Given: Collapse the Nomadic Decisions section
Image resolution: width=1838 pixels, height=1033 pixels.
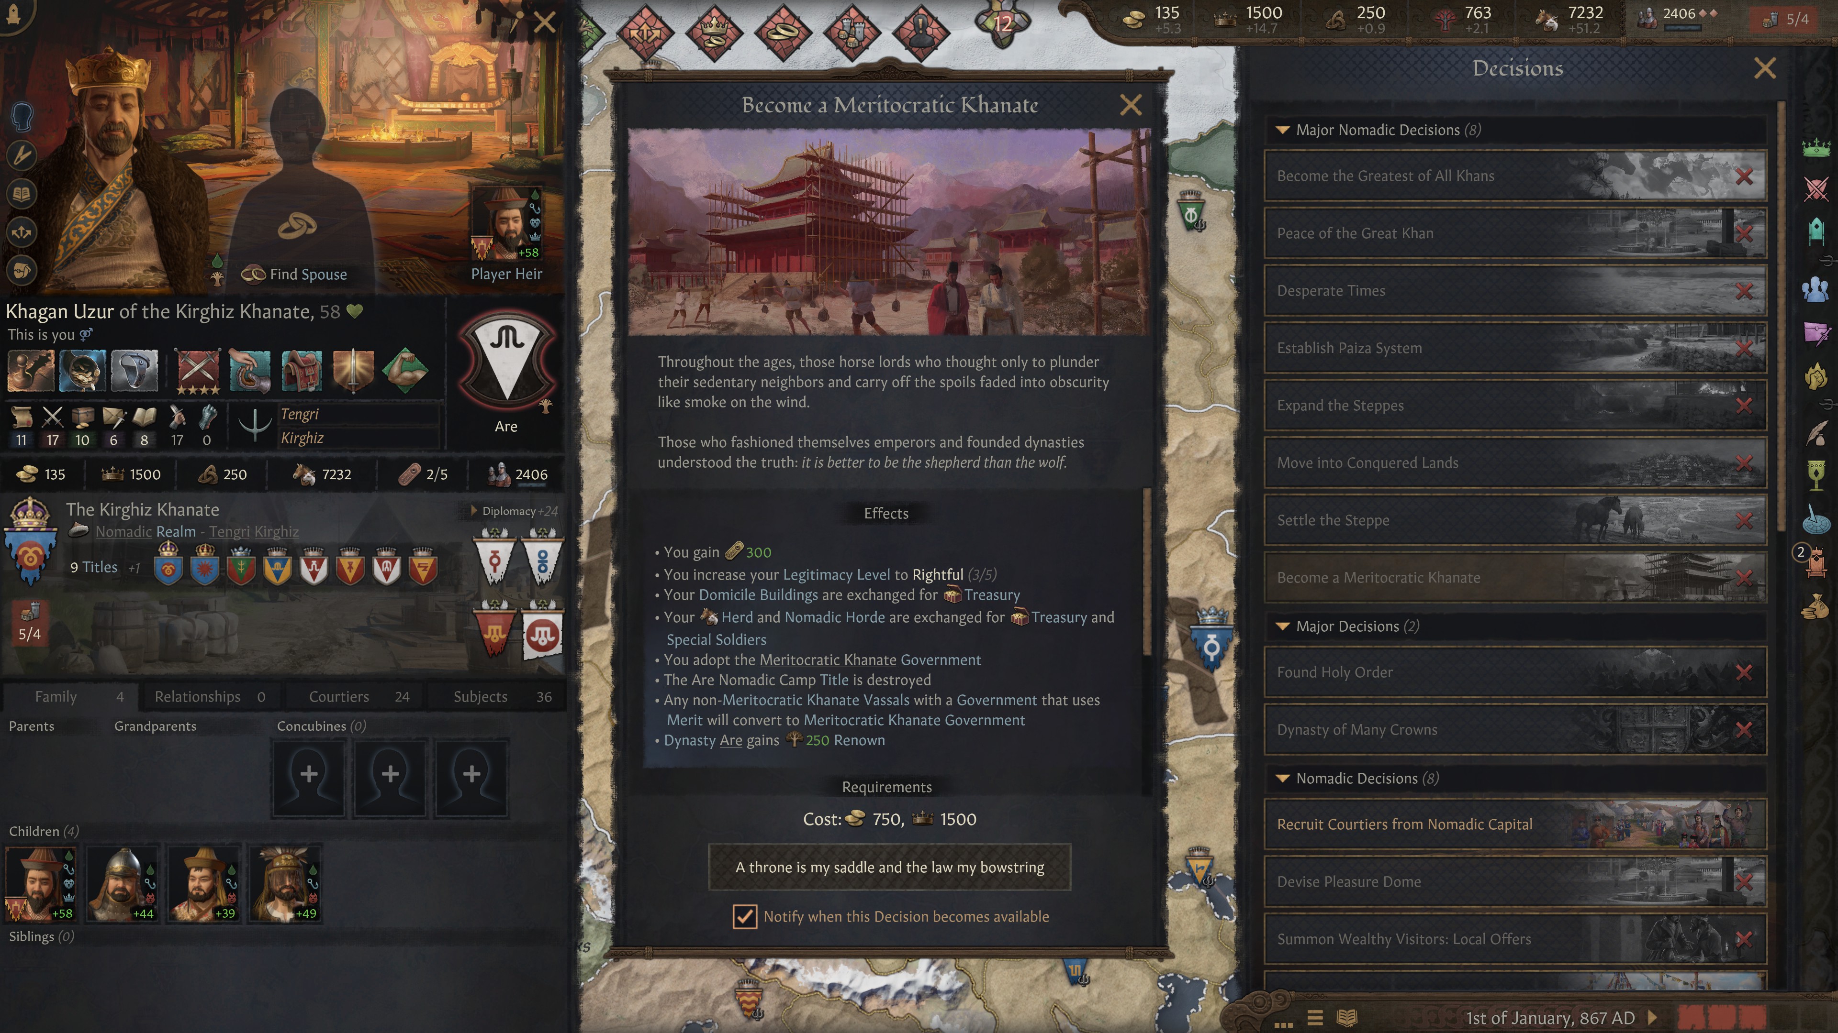Looking at the screenshot, I should click(x=1282, y=778).
